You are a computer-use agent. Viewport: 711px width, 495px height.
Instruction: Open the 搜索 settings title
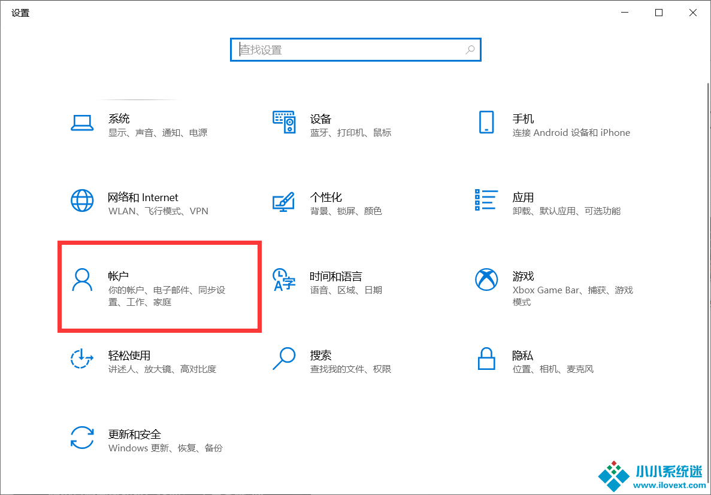(x=320, y=355)
